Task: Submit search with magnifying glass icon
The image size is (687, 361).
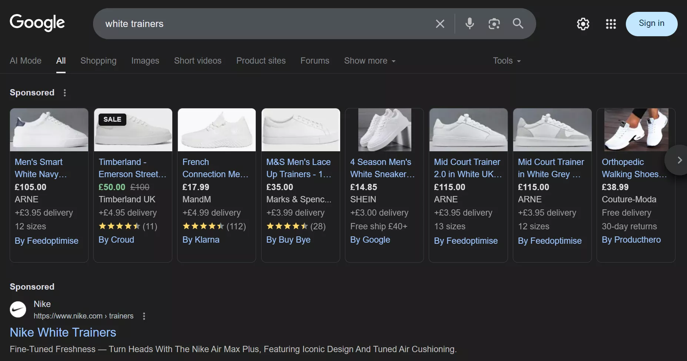Action: tap(518, 24)
